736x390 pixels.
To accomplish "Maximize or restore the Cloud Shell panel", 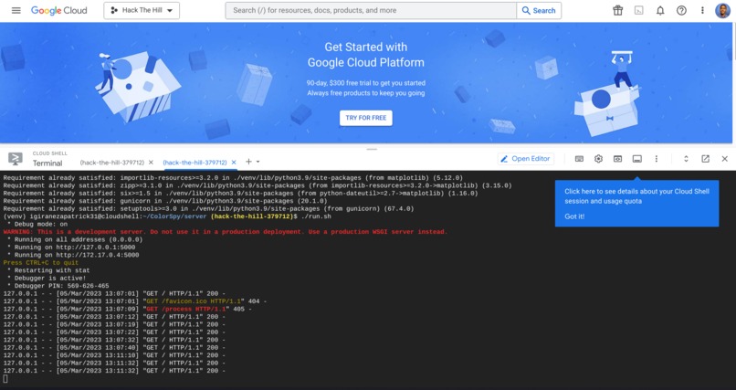I will 686,159.
